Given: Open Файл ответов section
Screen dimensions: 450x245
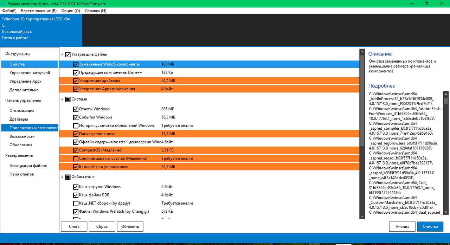Looking at the screenshot, I should tap(30, 174).
